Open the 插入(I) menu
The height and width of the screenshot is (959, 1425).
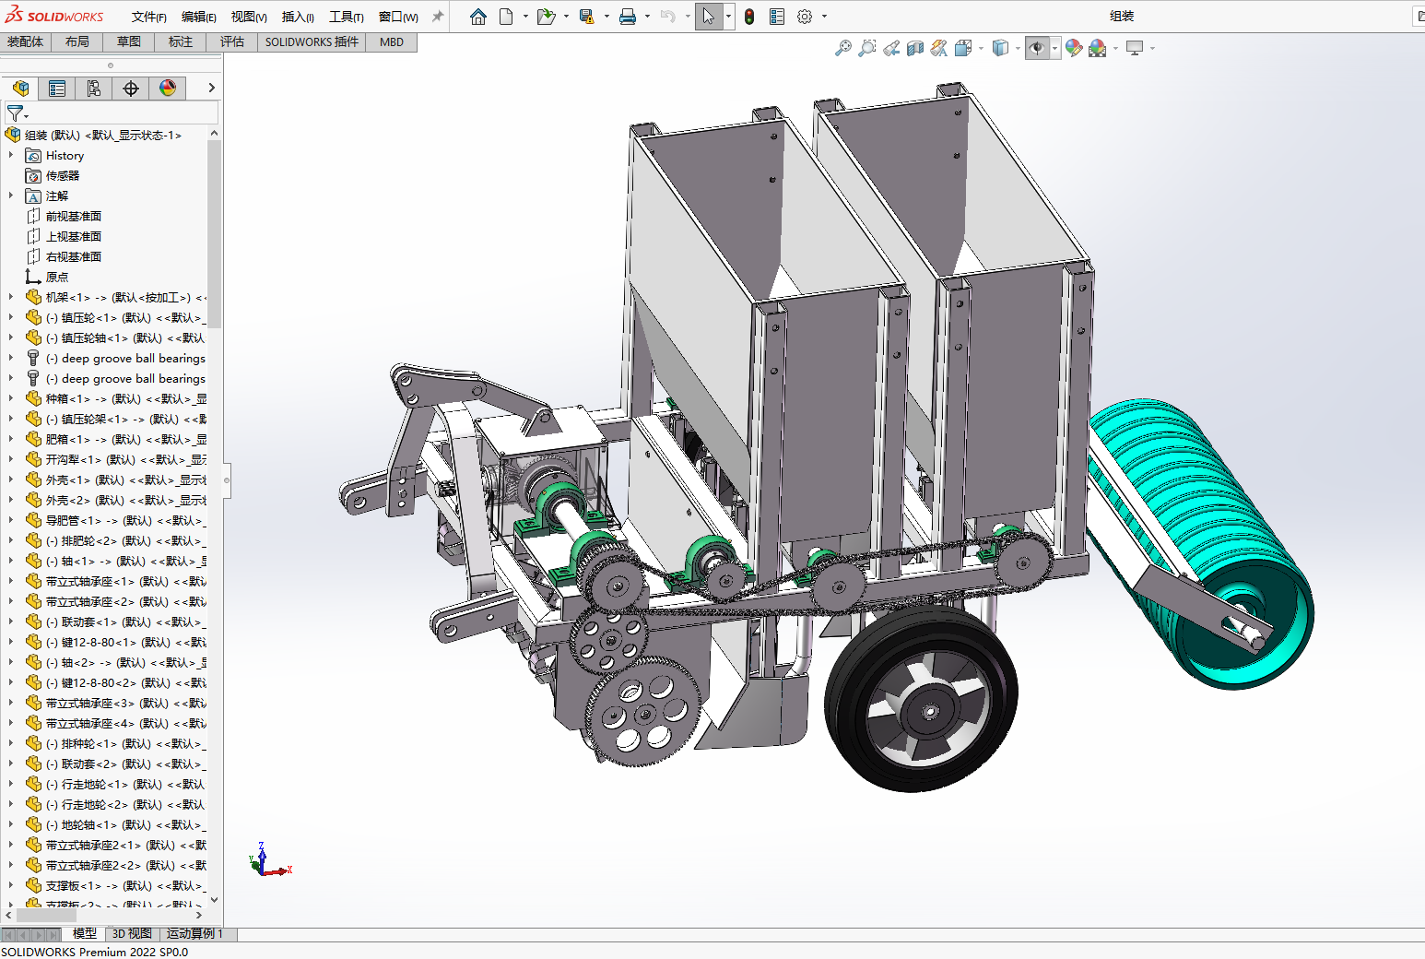point(298,17)
